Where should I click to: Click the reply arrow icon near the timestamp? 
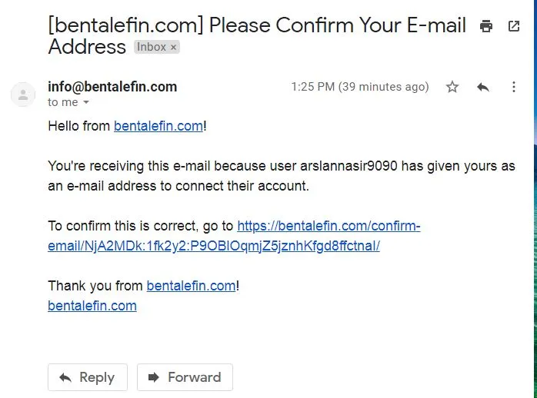point(483,87)
